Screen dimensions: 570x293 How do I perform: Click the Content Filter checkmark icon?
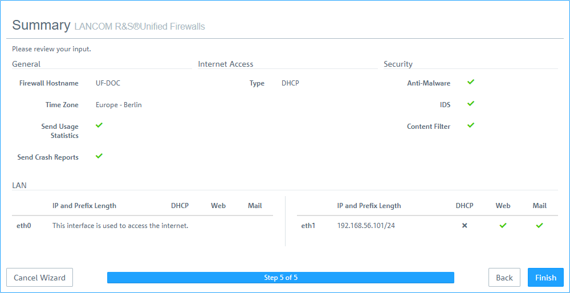[471, 125]
